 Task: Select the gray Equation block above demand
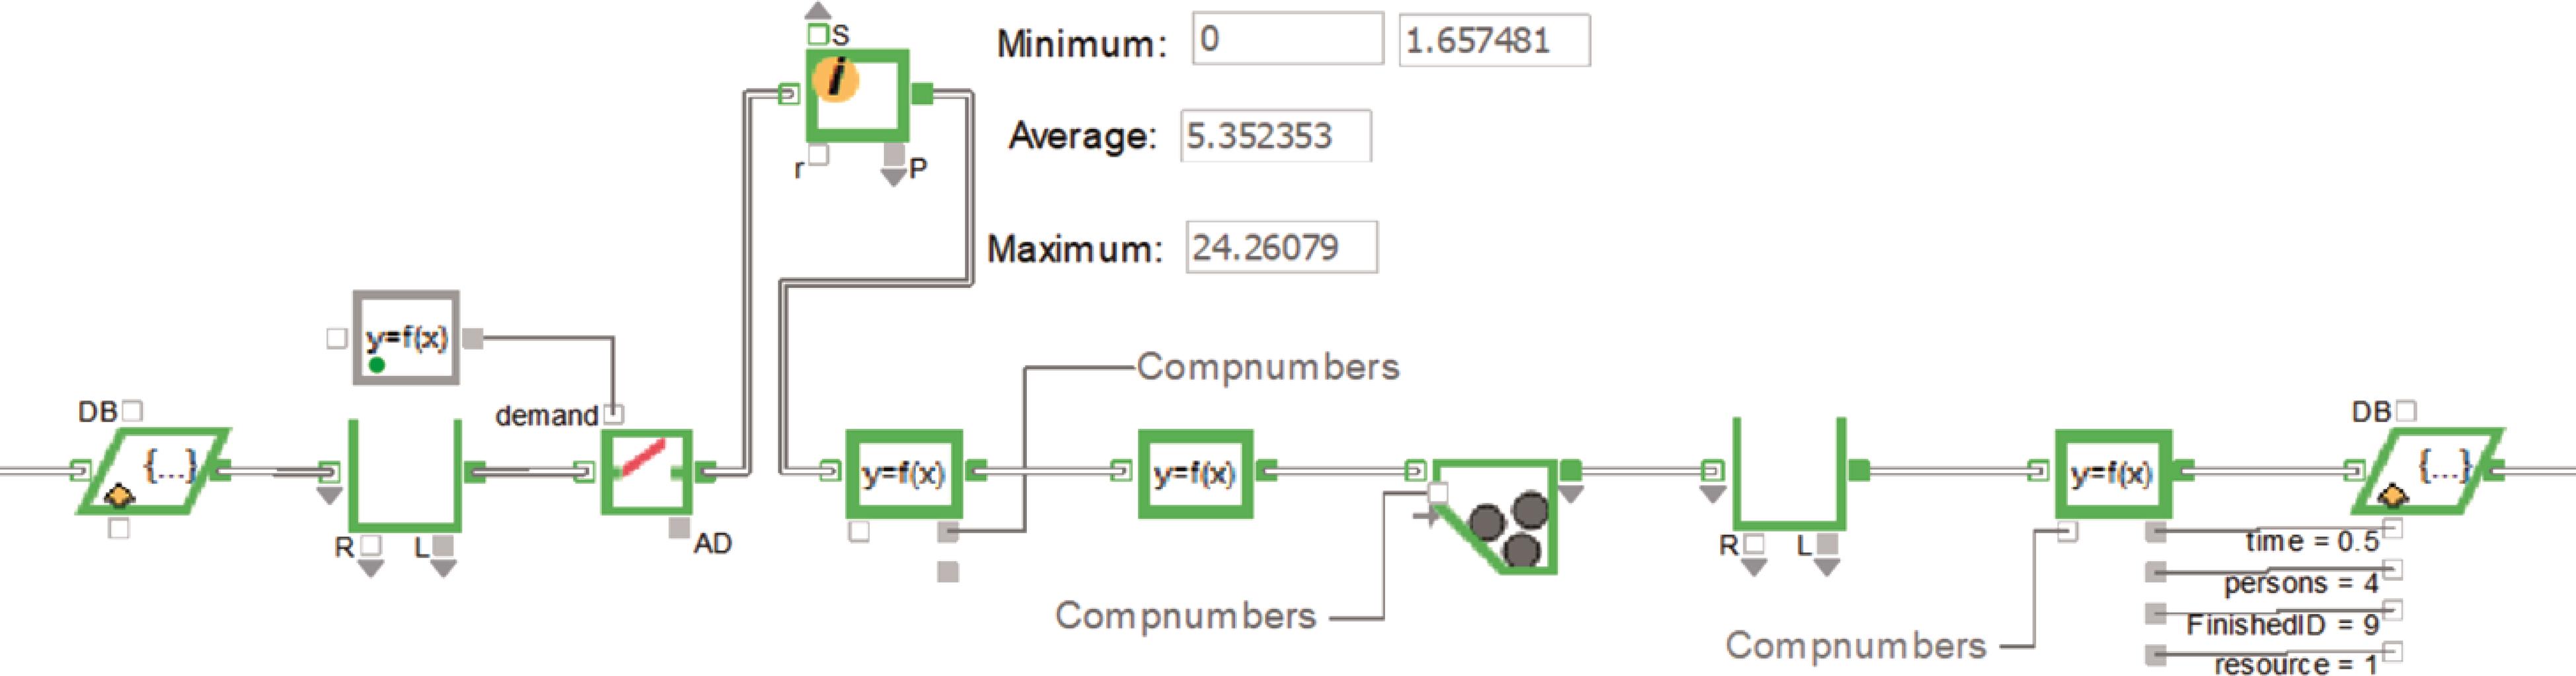406,338
